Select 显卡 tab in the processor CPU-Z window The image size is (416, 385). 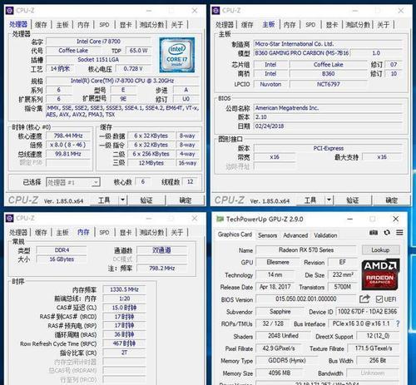click(126, 25)
